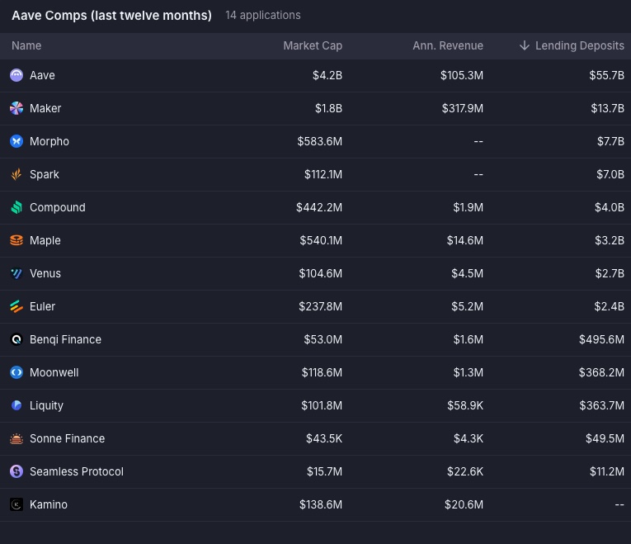Click Spark's $7.0B lending deposits
631x544 pixels.
point(610,174)
